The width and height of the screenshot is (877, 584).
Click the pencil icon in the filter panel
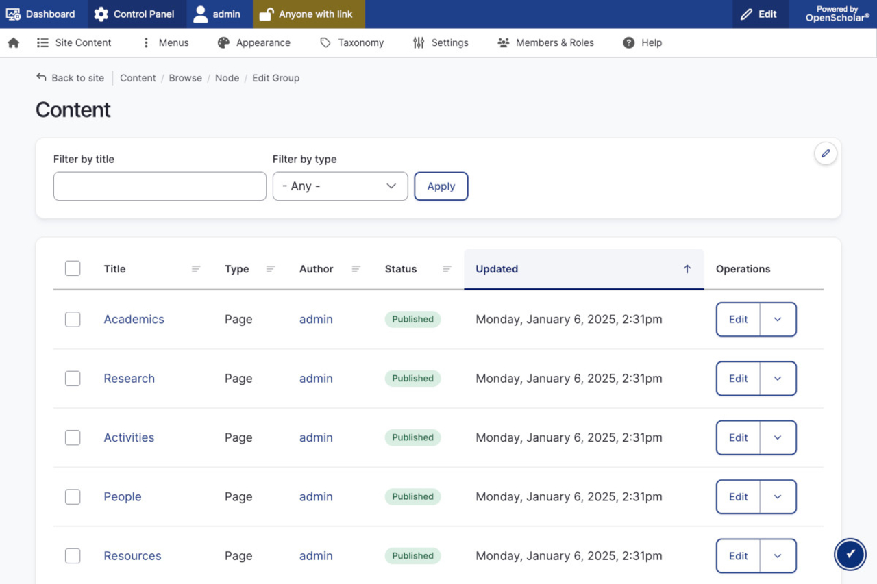826,153
